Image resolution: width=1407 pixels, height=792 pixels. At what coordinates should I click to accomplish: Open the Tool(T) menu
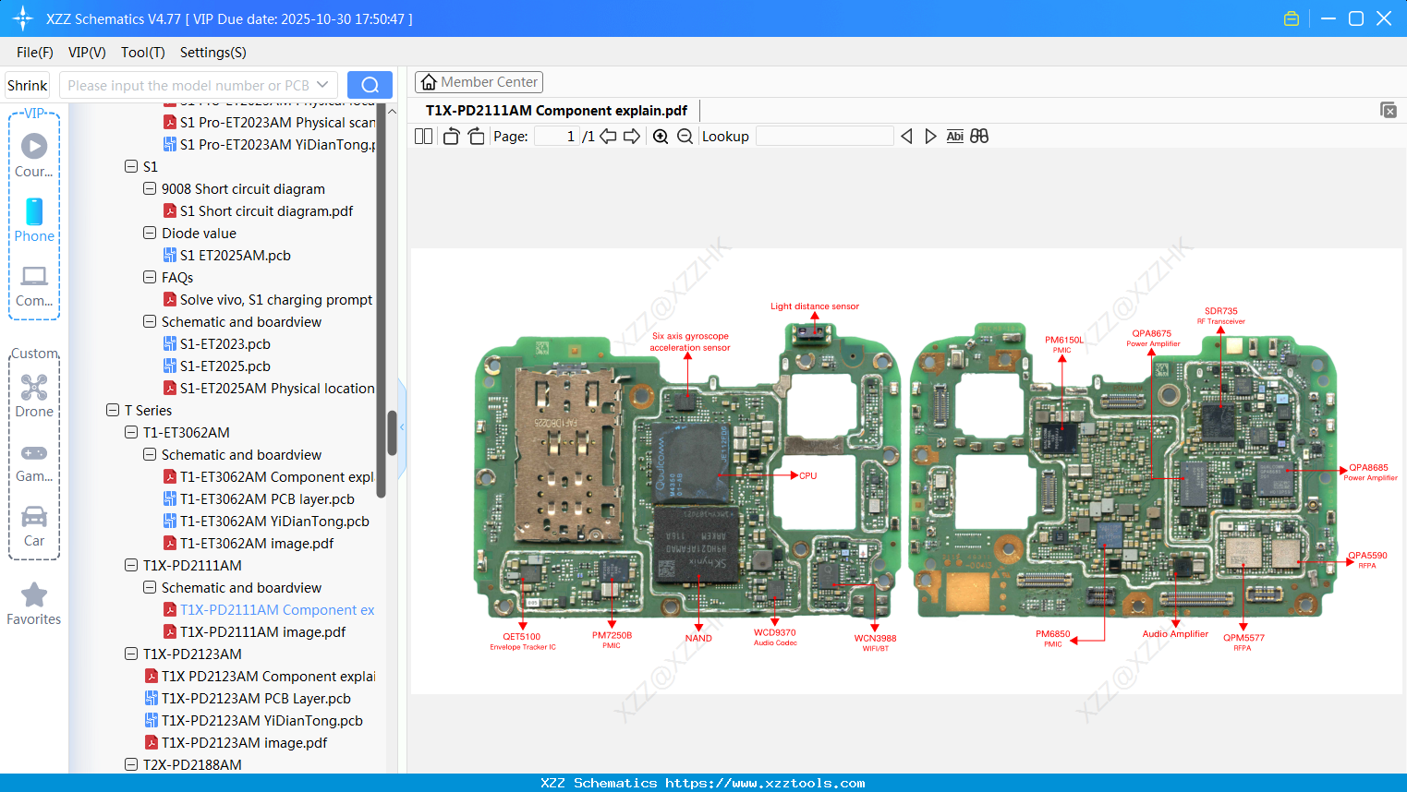(x=142, y=53)
